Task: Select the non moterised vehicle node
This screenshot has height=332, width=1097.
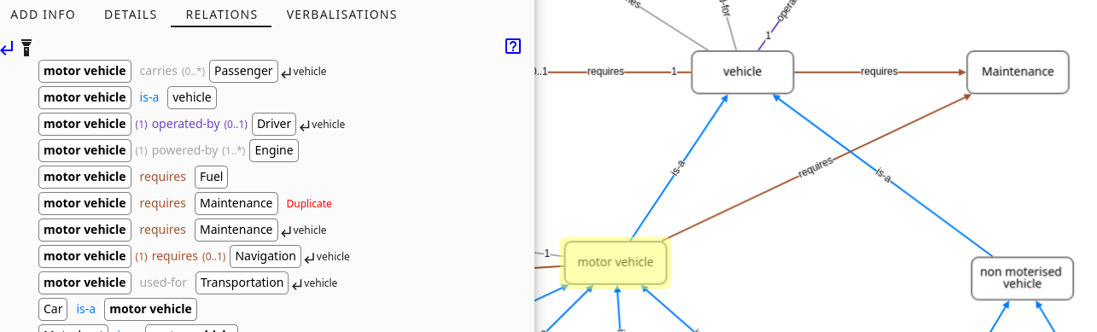Action: click(x=1022, y=278)
